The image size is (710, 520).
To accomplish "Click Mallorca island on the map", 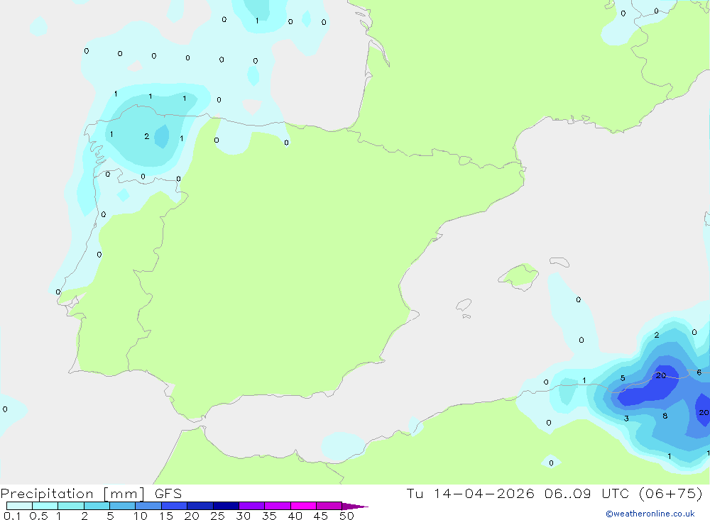I will pos(519,276).
